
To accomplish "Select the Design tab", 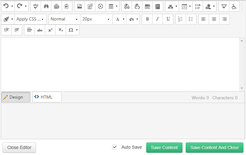I will click(x=16, y=97).
